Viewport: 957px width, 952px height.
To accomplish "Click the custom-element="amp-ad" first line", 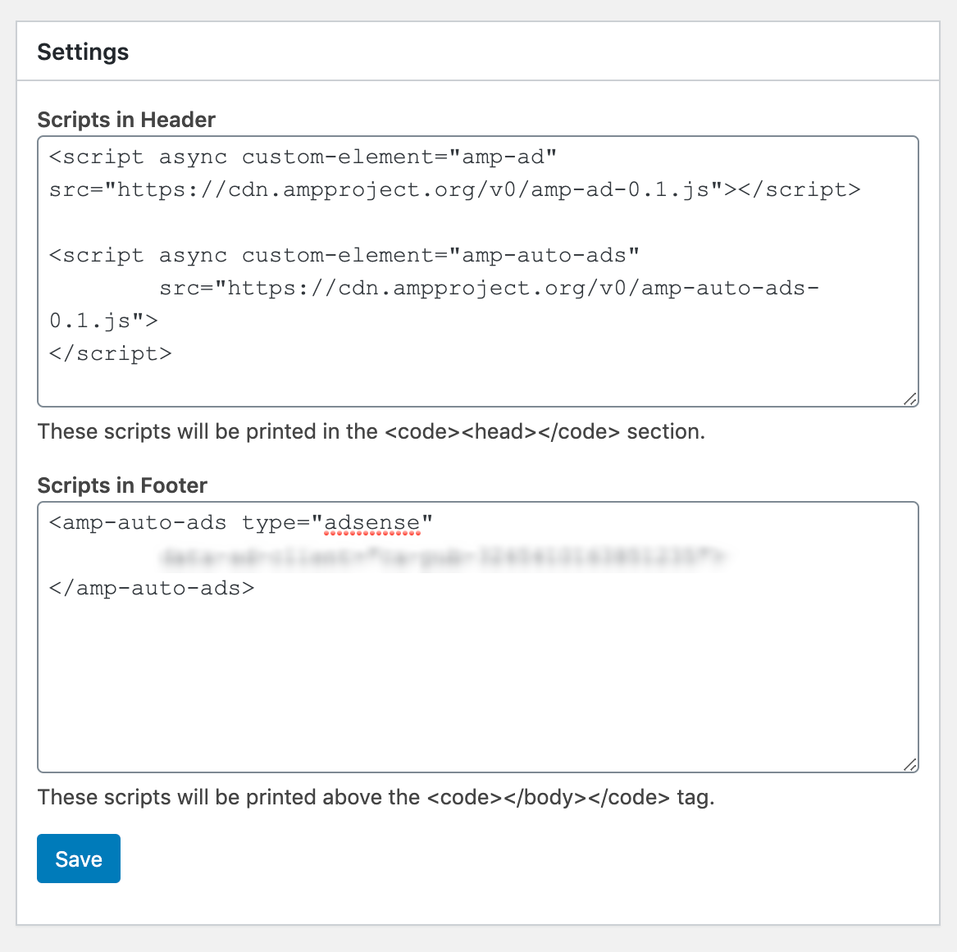I will pos(303,157).
